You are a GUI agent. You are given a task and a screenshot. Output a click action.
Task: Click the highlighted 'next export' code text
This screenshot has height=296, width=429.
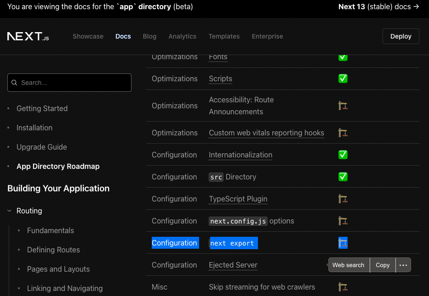pyautogui.click(x=232, y=243)
